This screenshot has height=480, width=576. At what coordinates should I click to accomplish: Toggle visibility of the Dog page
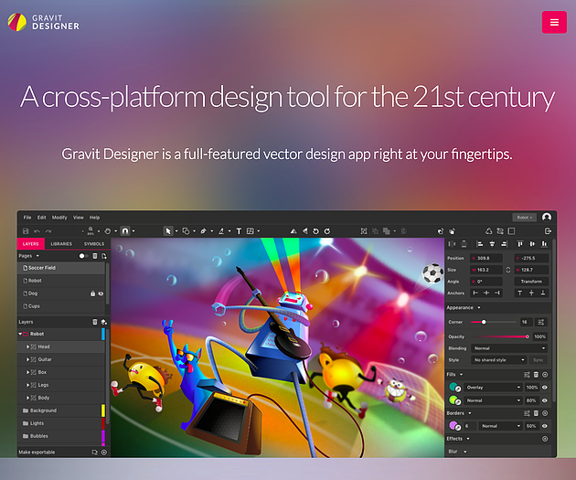[x=101, y=293]
